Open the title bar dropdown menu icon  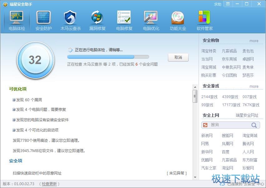coord(228,4)
